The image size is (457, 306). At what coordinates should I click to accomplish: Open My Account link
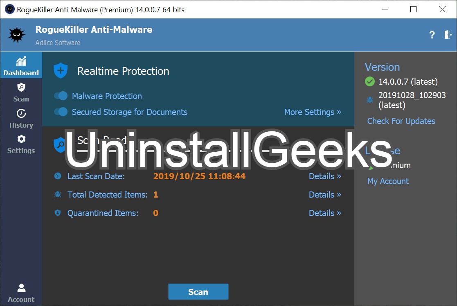[388, 181]
